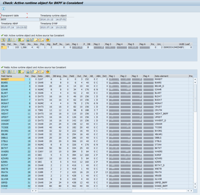This screenshot has height=195, width=200.
Task: Open the Details magnifier icon in the Fields toolbar
Action: tap(3, 72)
